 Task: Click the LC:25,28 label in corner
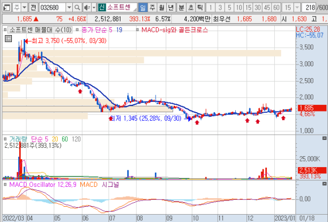pyautogui.click(x=308, y=29)
